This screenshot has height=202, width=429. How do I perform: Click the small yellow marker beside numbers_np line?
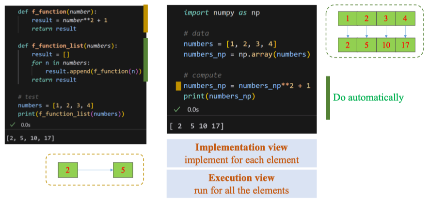[x=178, y=86]
